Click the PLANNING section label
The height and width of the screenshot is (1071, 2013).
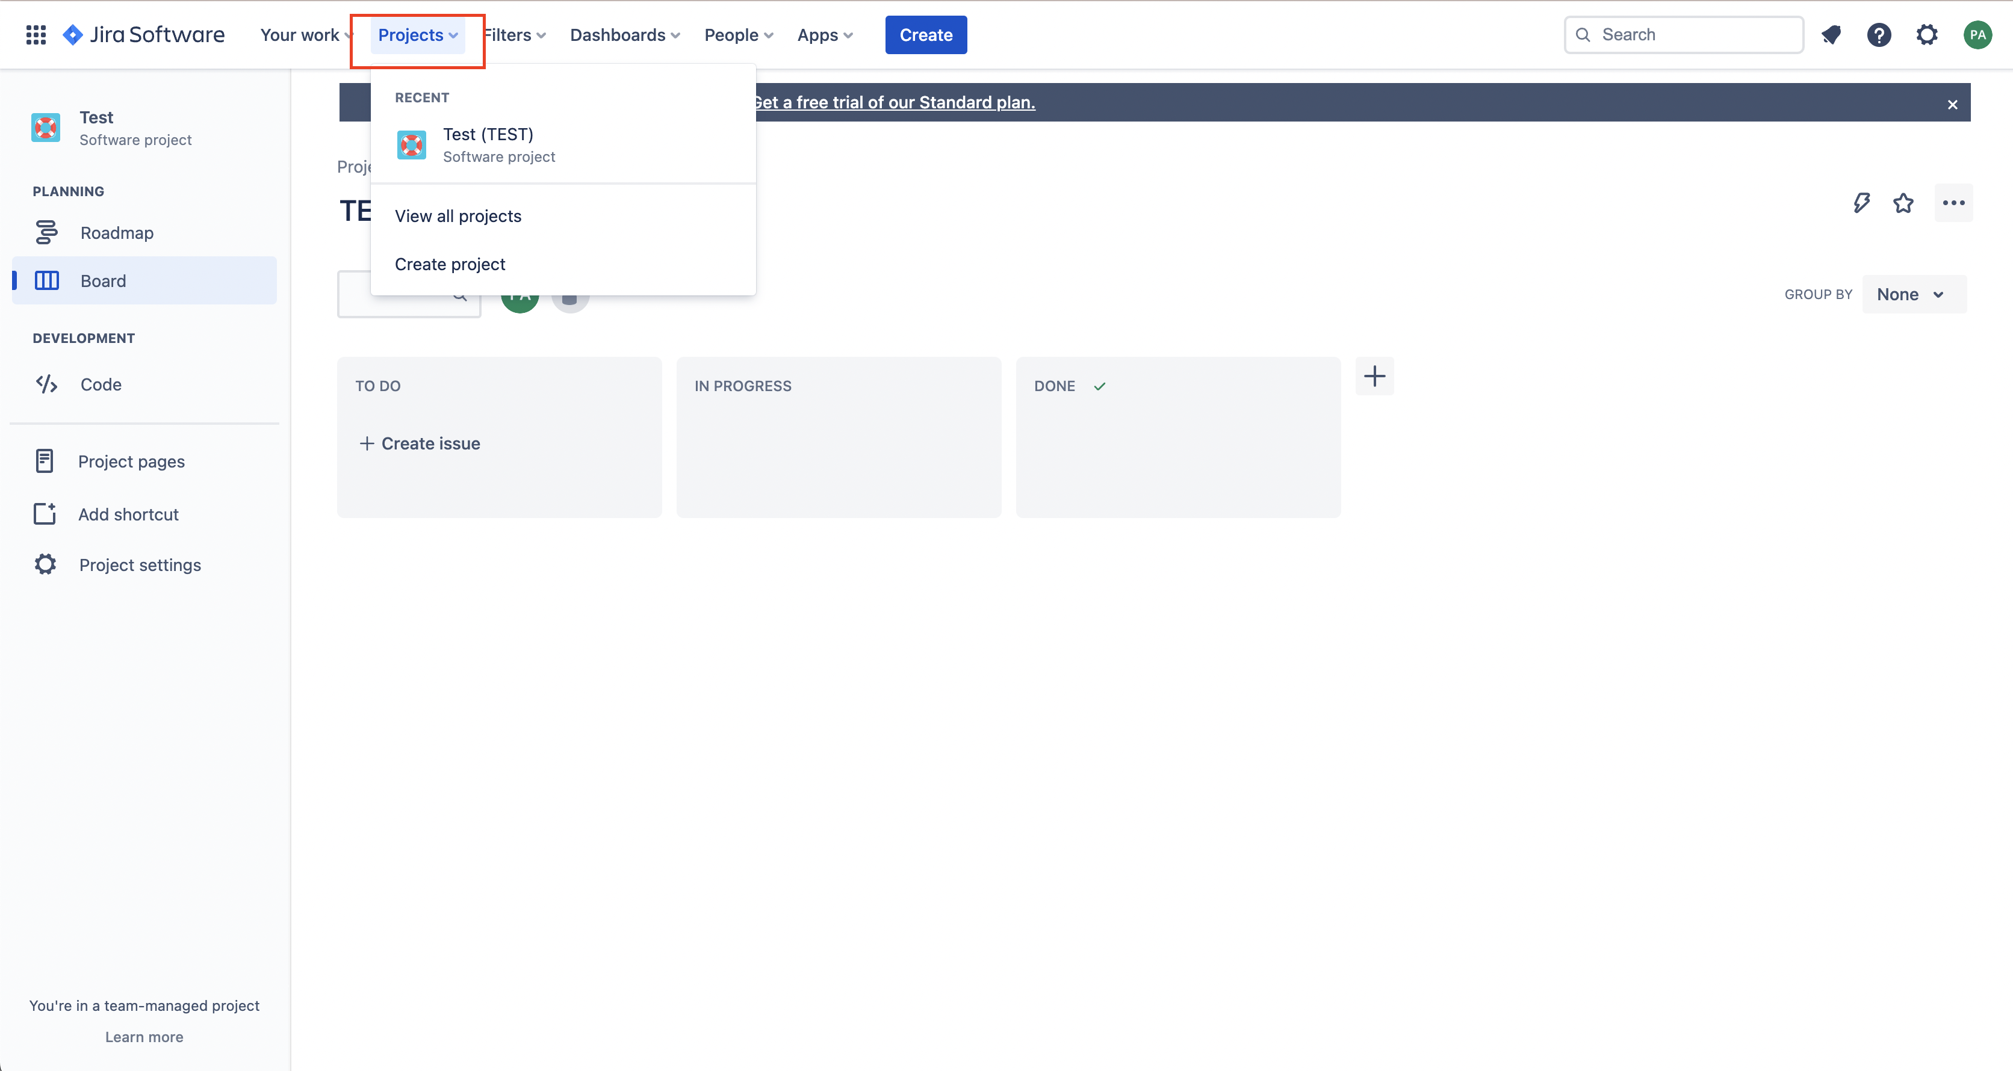(68, 191)
